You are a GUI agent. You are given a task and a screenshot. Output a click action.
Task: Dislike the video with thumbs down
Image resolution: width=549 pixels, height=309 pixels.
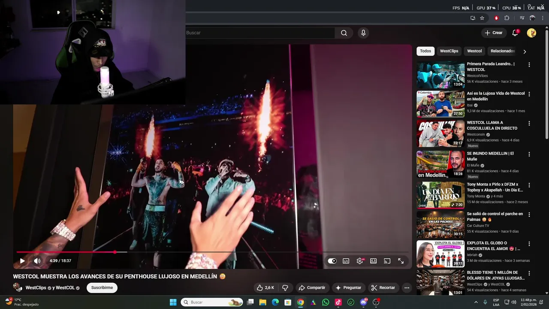(x=285, y=288)
